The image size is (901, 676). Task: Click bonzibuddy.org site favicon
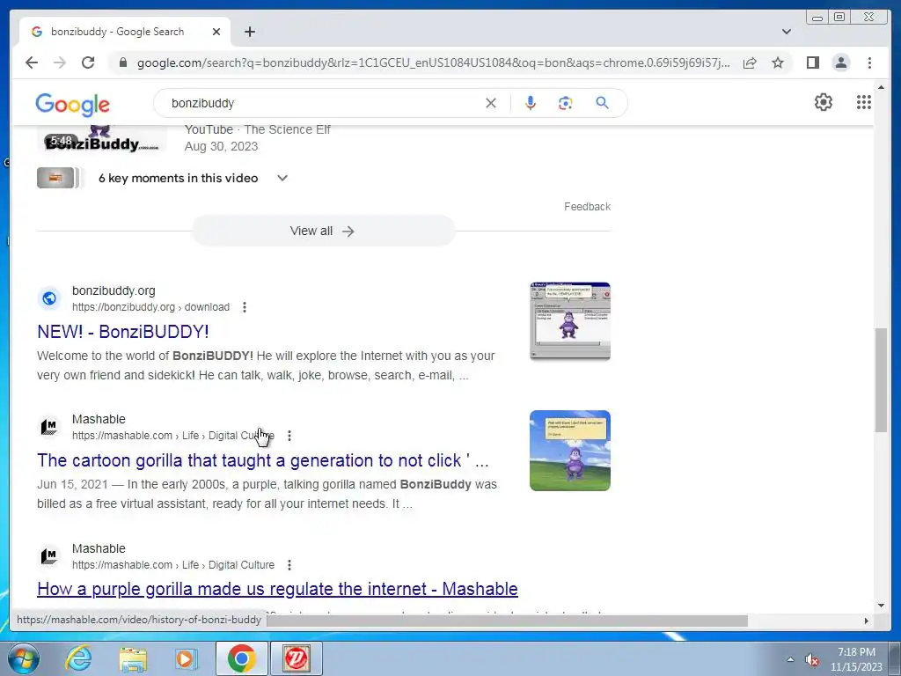49,298
